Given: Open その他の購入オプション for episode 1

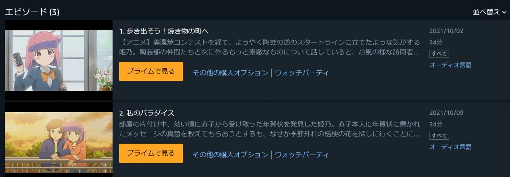Looking at the screenshot, I should pyautogui.click(x=230, y=73).
